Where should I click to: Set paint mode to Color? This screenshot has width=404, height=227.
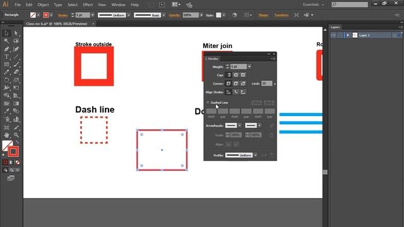(6, 163)
